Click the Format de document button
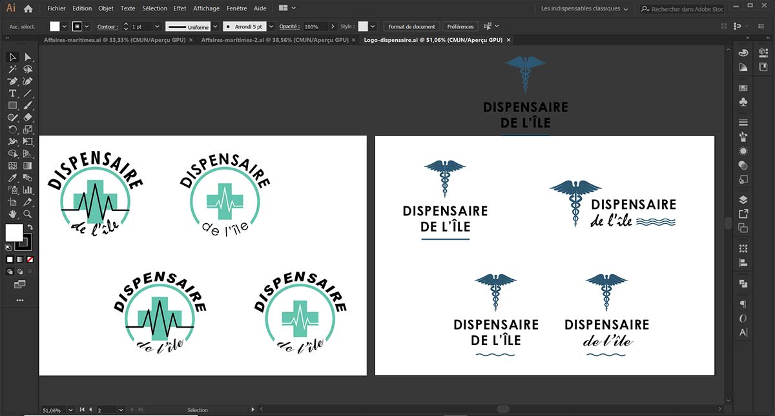Viewport: 775px width, 416px height. pyautogui.click(x=411, y=26)
